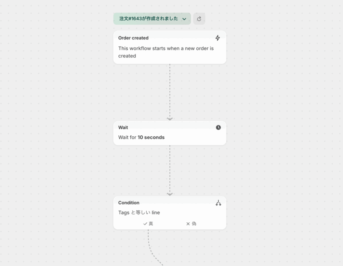Screen dimensions: 343x266
Task: Click the lightning bolt trigger icon
Action: [218, 38]
